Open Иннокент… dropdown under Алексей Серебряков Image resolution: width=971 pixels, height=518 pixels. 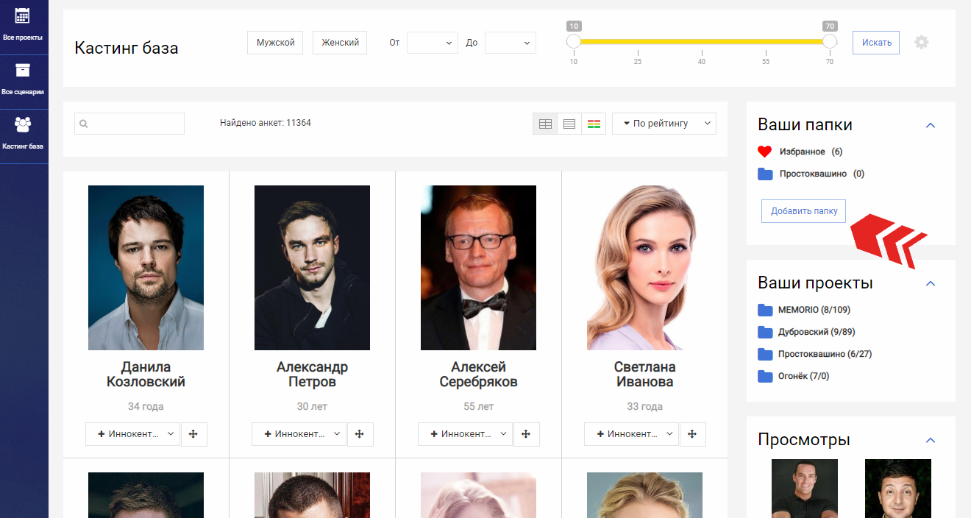466,434
